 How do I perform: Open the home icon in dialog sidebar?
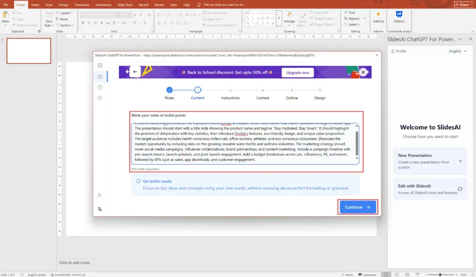[100, 77]
